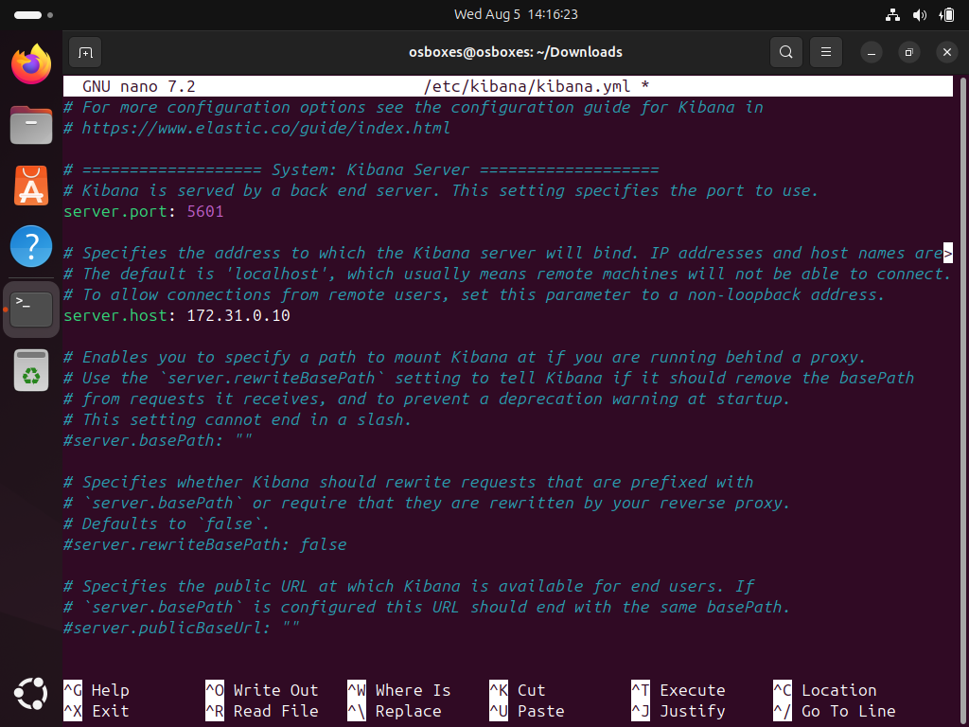The image size is (969, 727).
Task: Click the ^/ Go To Line shortcut
Action: point(835,712)
